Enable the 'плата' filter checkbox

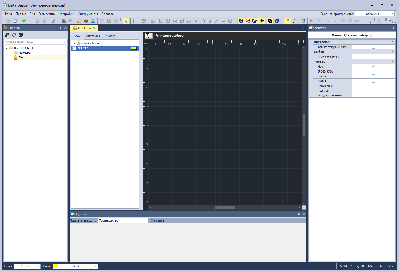tap(373, 76)
